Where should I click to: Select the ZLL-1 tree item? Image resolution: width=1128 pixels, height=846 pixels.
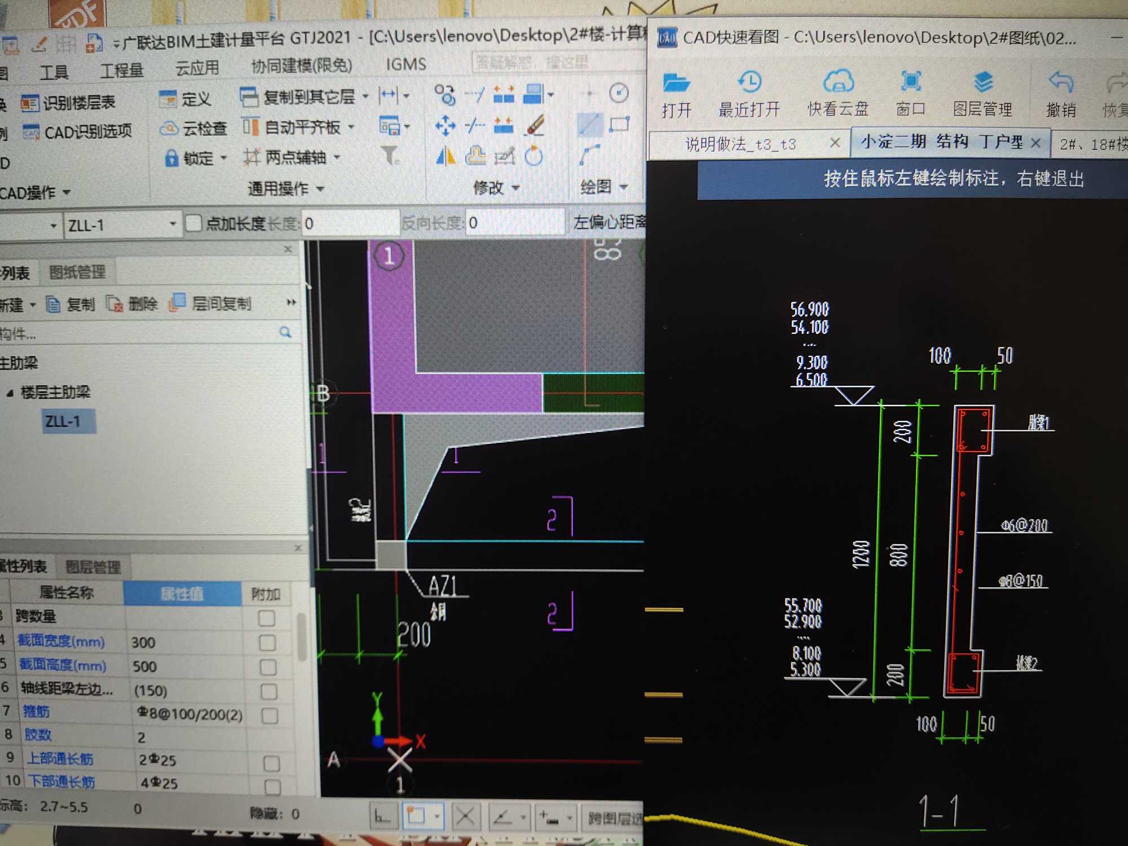[69, 421]
